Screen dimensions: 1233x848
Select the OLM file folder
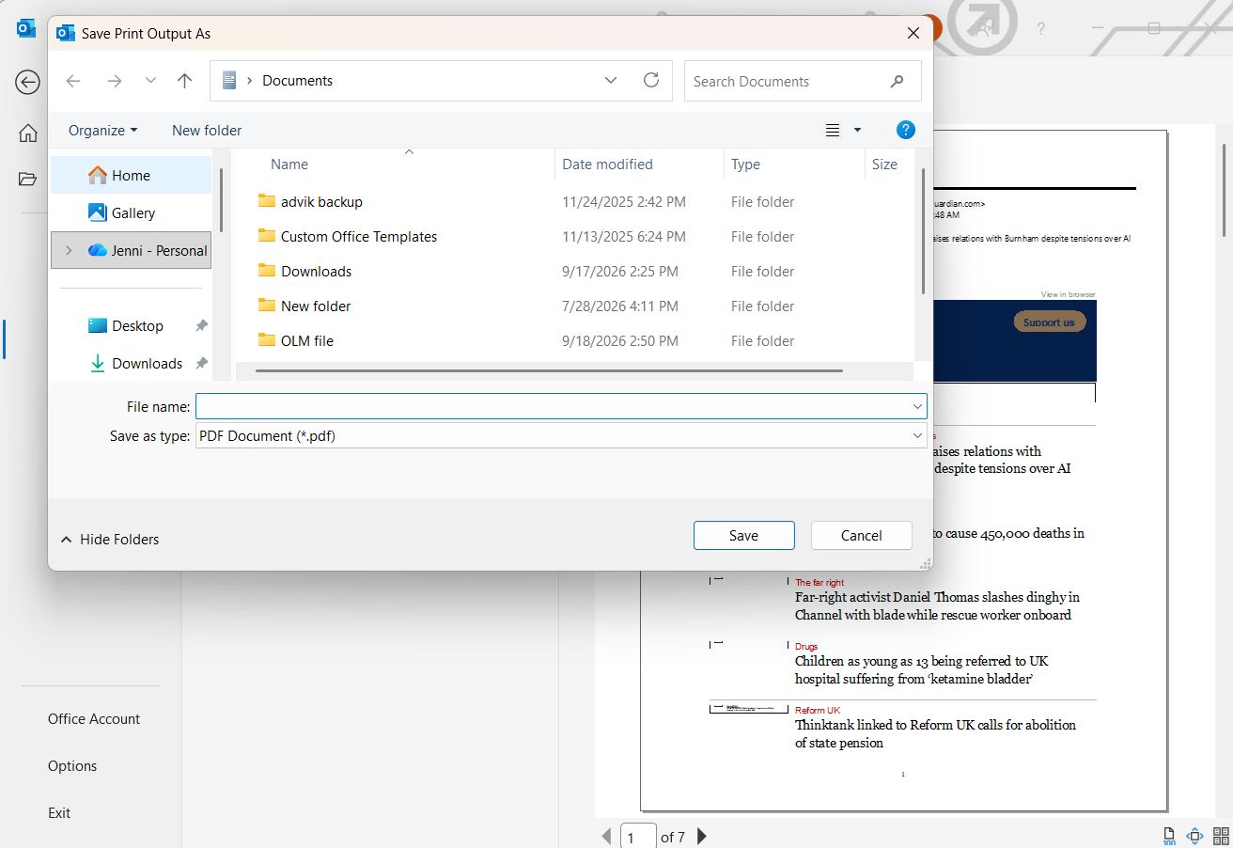(307, 341)
